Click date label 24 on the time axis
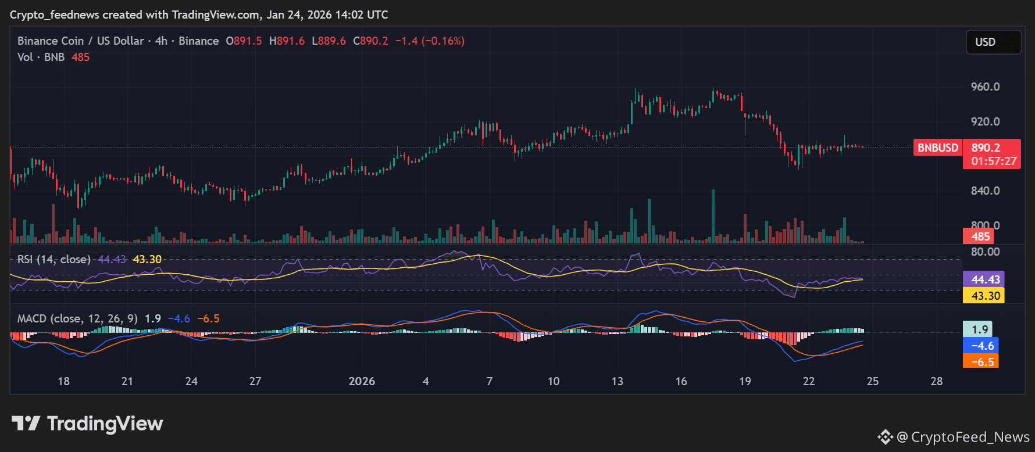 pyautogui.click(x=191, y=381)
